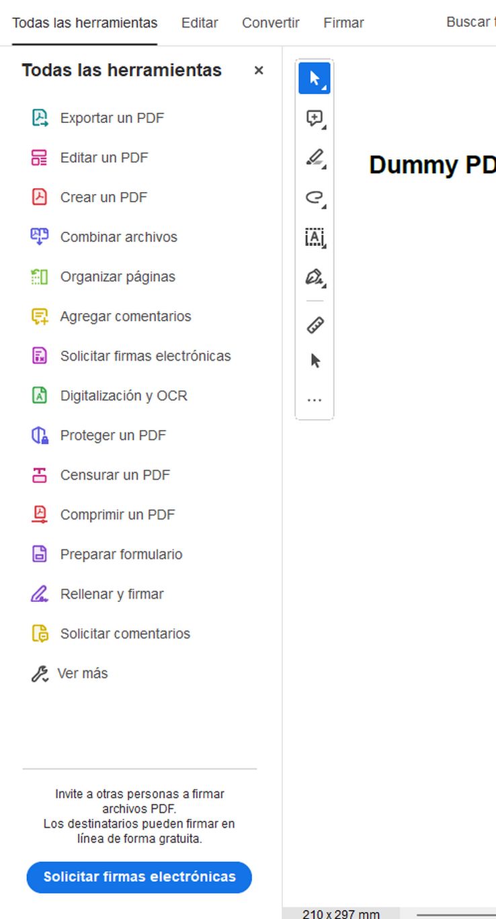Choose the measure ruler tool
496x919 pixels.
pos(314,324)
